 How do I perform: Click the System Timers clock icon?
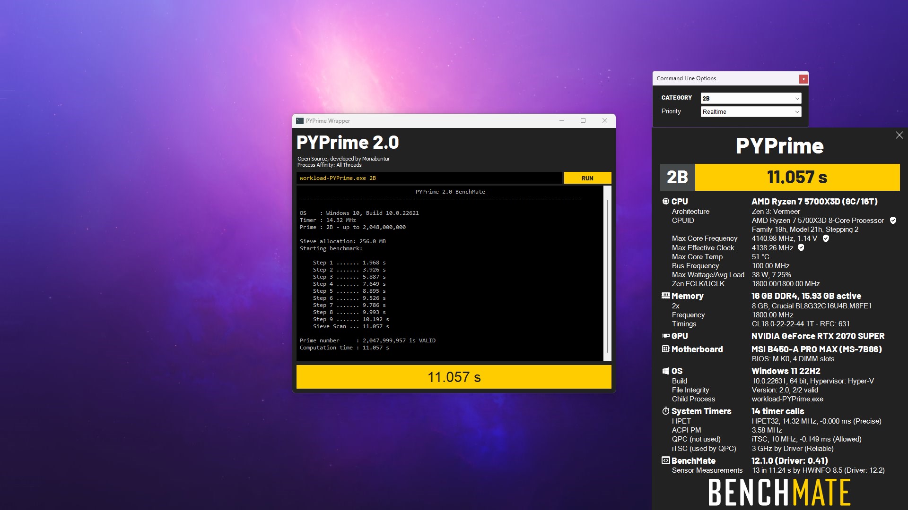tap(665, 411)
